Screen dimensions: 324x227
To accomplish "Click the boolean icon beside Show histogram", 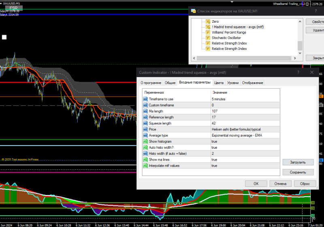I will [x=145, y=141].
